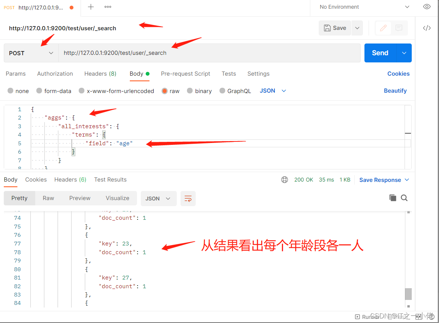Click the Save button
The width and height of the screenshot is (439, 323).
tap(335, 28)
